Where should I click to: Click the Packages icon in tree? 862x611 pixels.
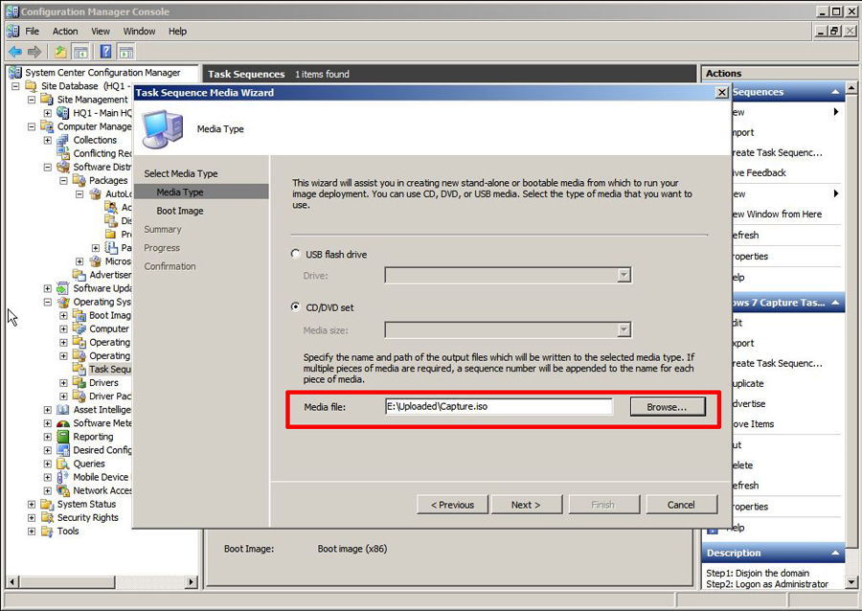point(79,181)
